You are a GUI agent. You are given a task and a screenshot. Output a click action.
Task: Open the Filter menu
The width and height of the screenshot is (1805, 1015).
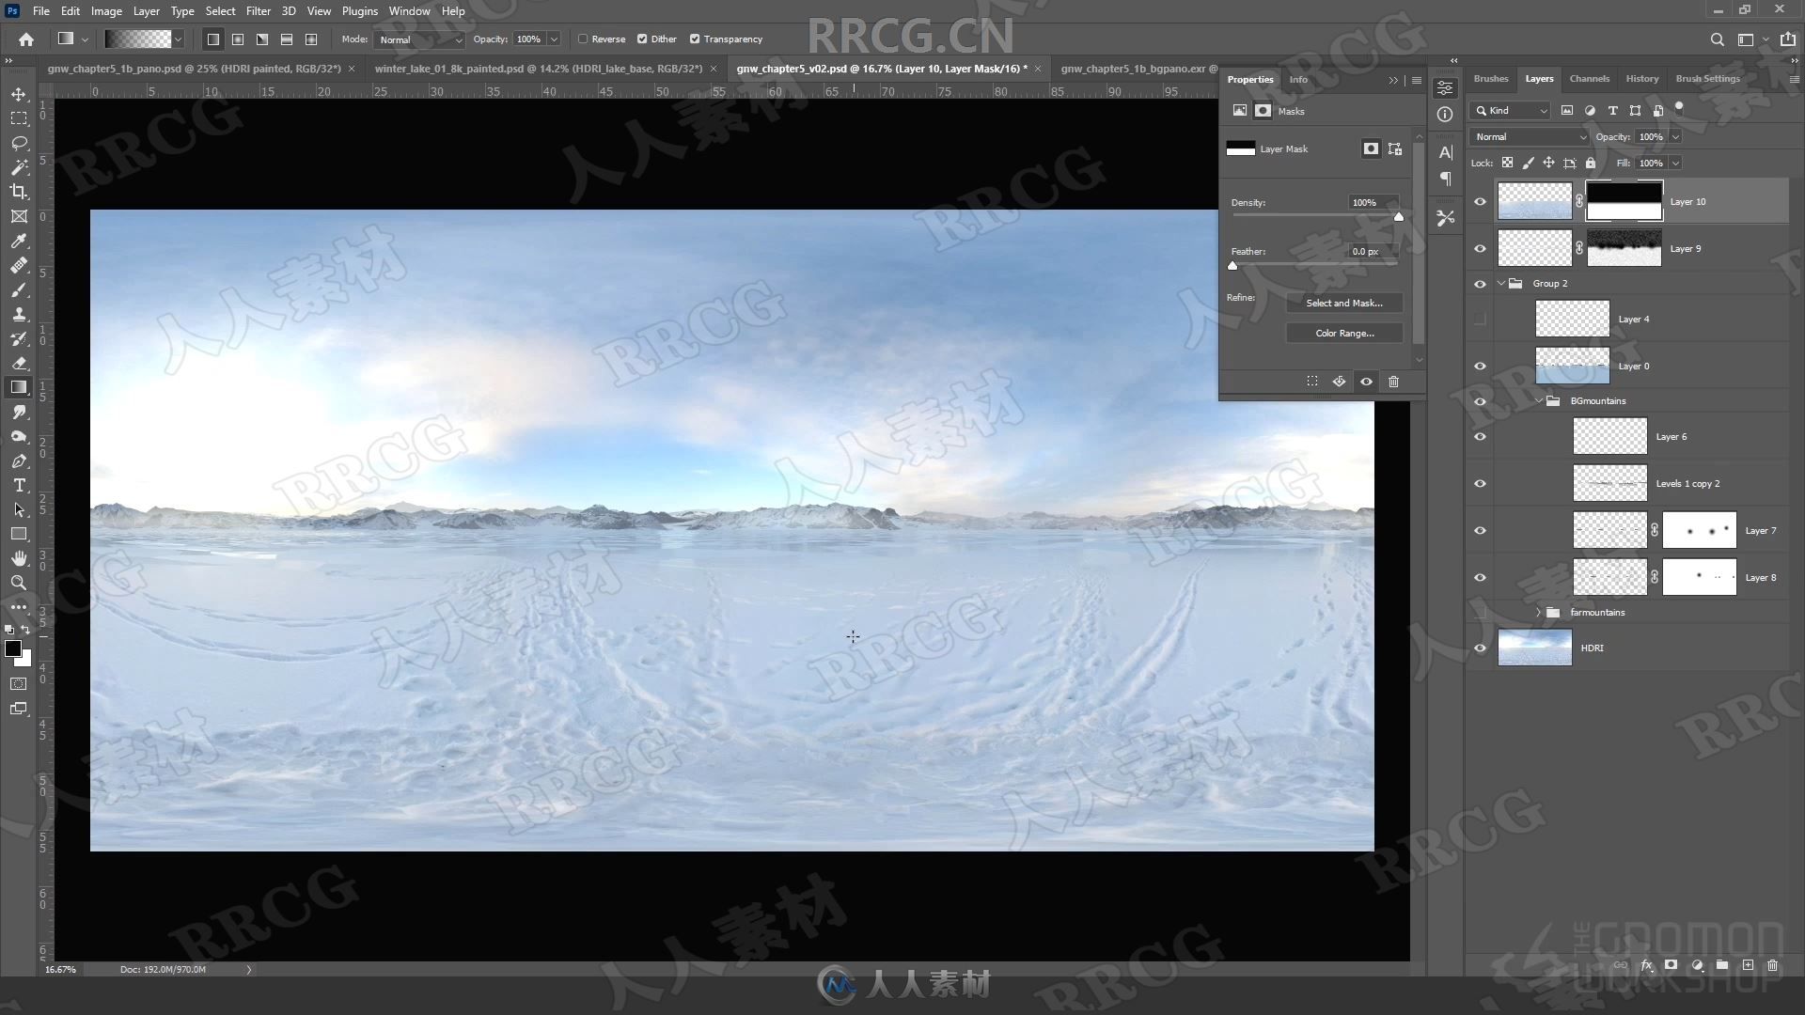[257, 10]
